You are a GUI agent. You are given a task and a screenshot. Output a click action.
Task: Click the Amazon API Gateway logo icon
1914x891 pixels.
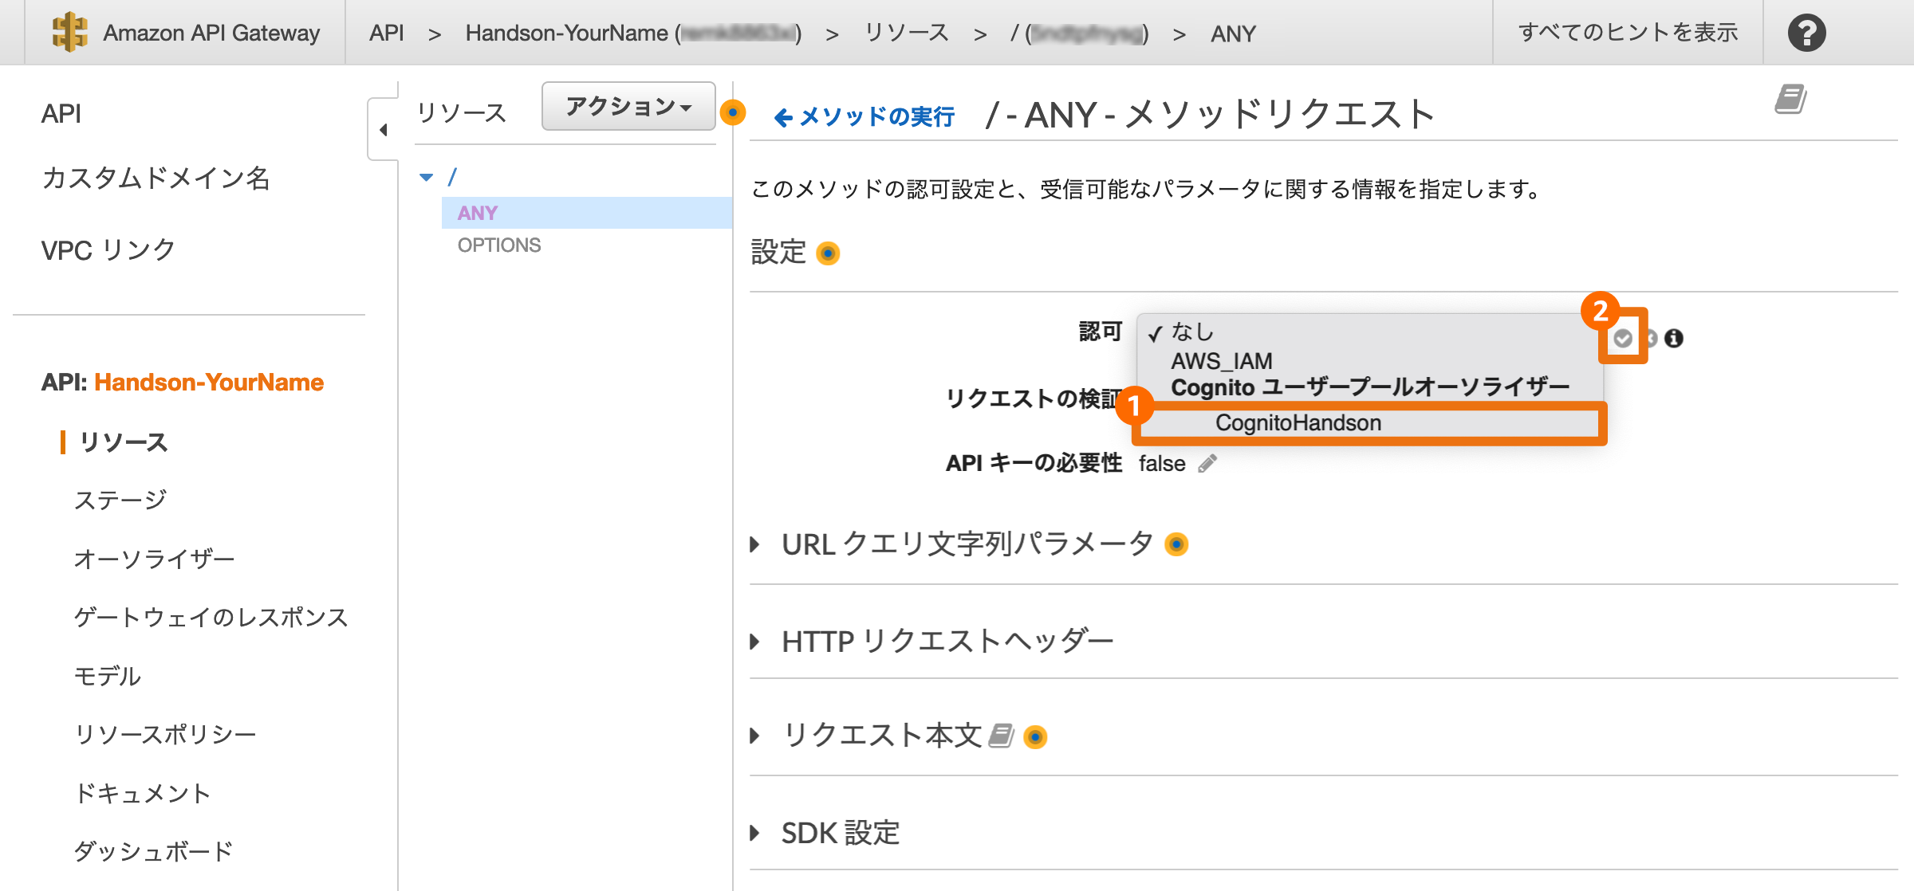pyautogui.click(x=69, y=32)
